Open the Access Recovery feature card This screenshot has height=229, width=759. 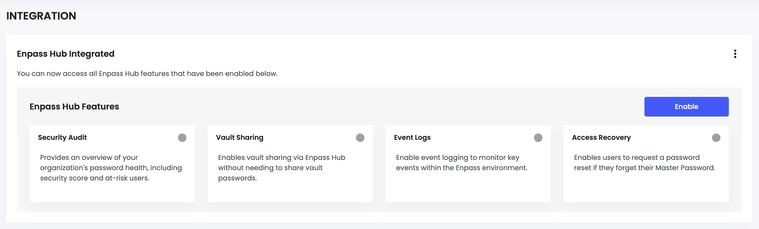click(646, 163)
